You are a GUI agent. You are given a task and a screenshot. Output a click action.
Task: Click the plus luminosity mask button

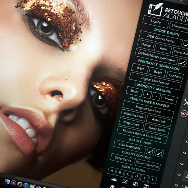pyautogui.click(x=147, y=95)
